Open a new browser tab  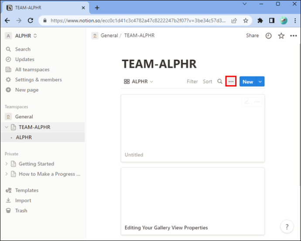[x=97, y=8]
